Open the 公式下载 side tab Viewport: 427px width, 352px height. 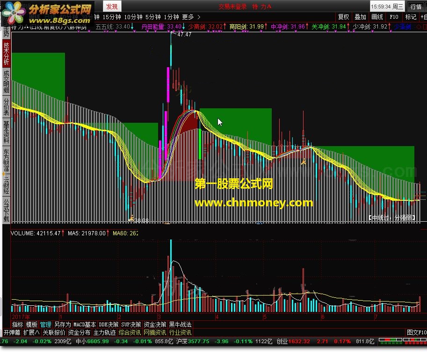(x=6, y=211)
